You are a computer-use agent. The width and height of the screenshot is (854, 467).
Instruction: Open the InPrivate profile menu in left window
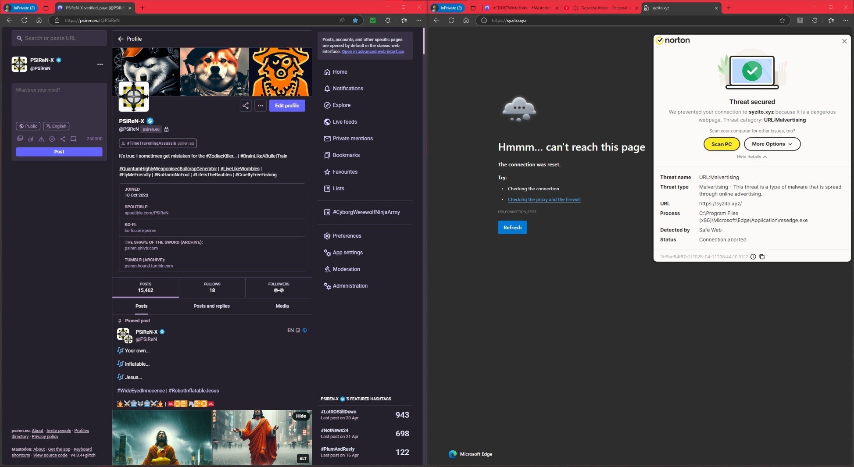(20, 8)
